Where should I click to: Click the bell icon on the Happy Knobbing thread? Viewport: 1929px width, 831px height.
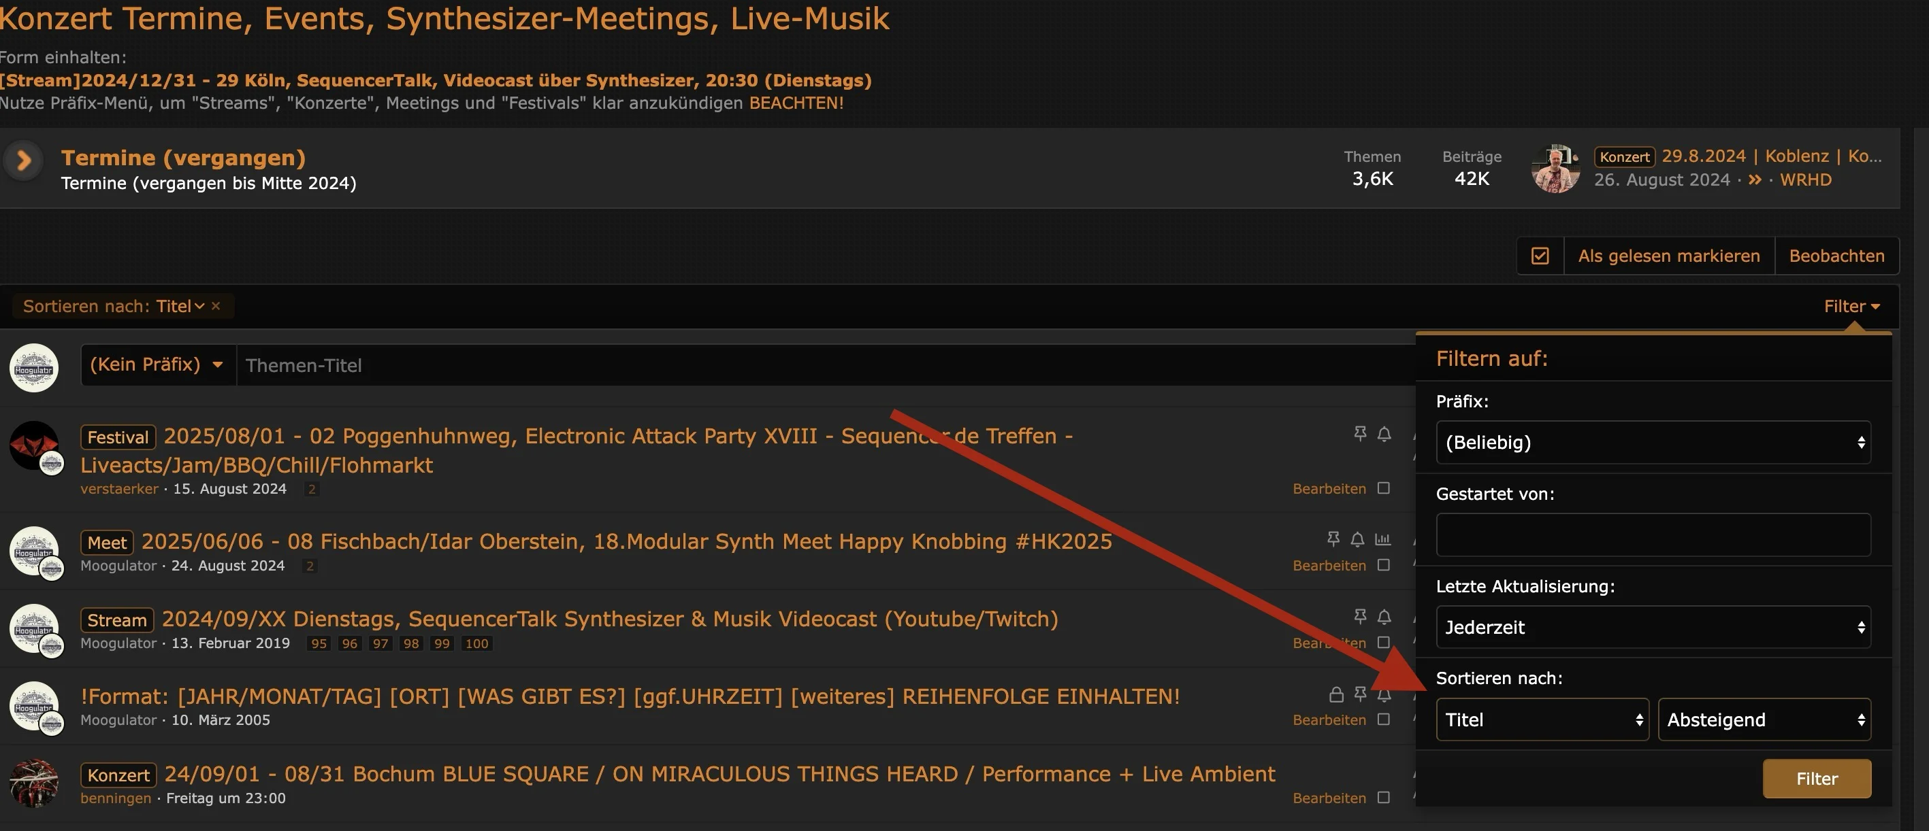tap(1357, 539)
